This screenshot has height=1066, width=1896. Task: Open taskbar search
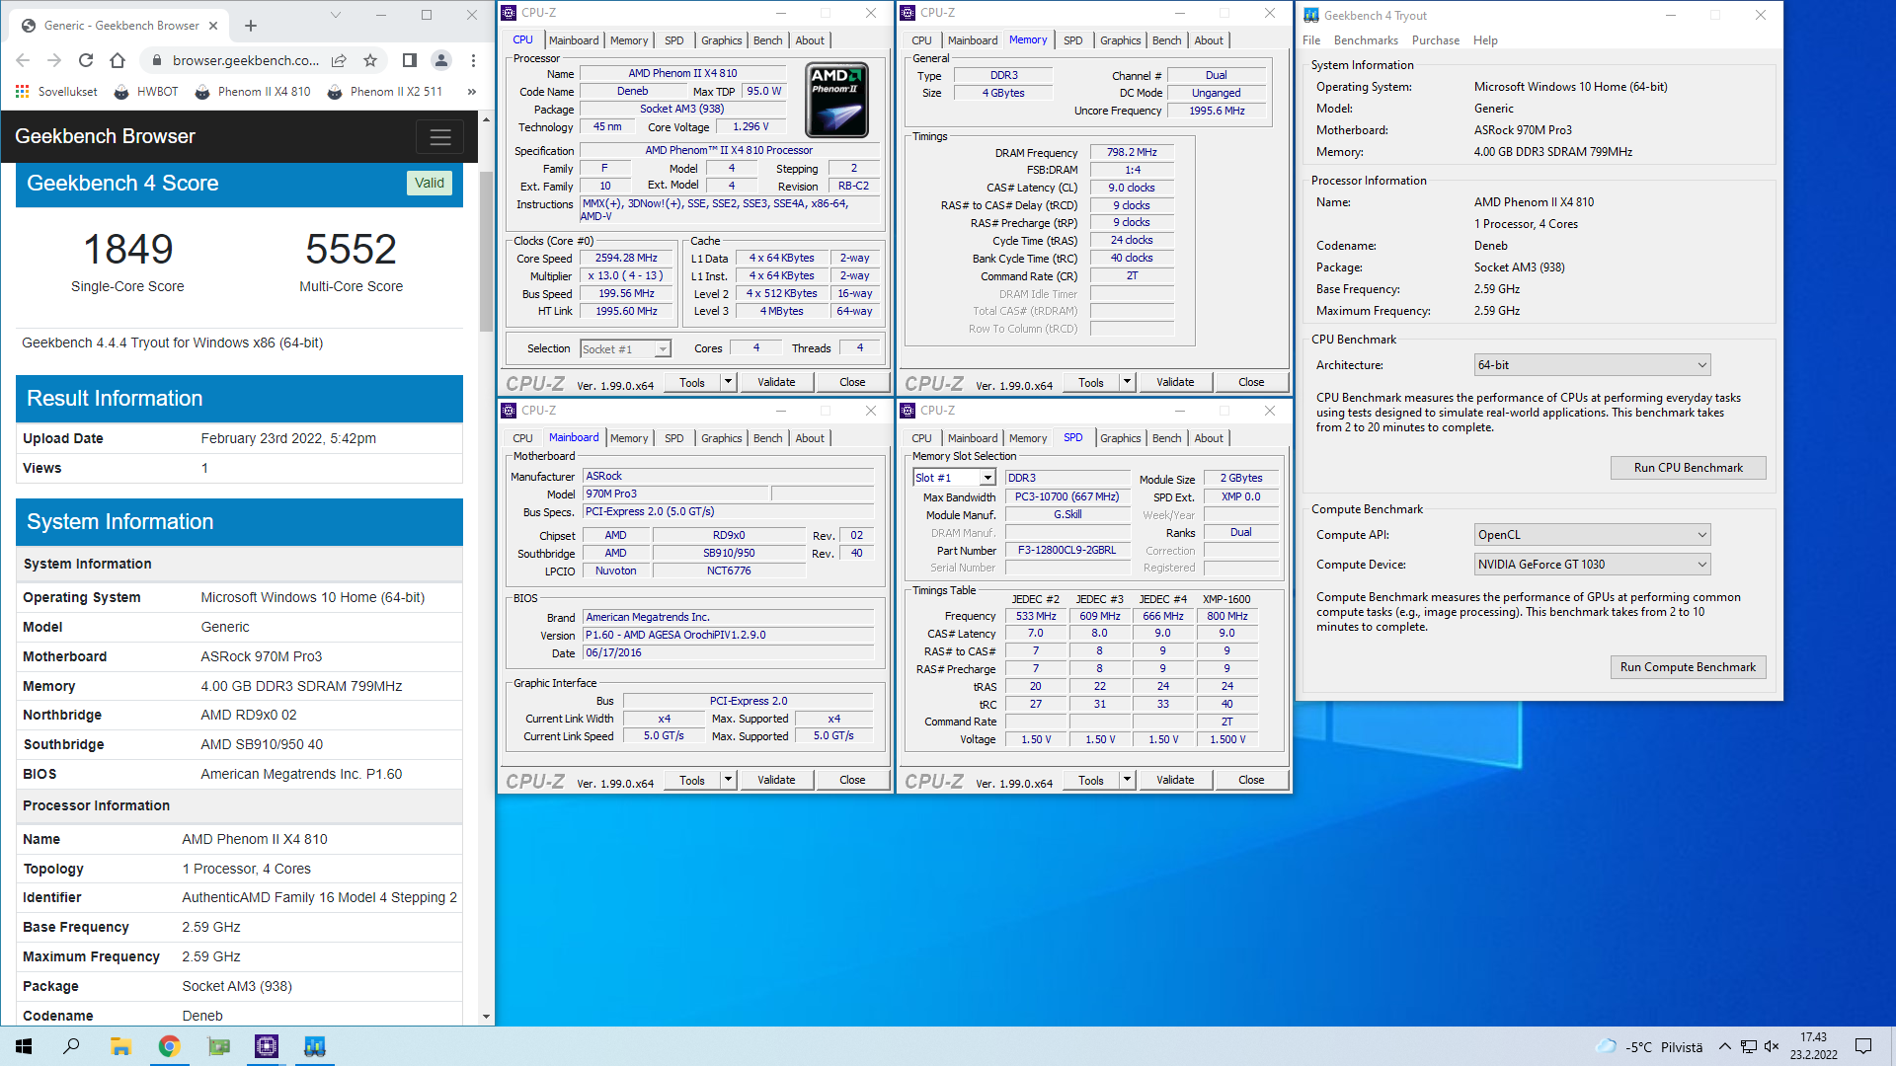point(71,1046)
